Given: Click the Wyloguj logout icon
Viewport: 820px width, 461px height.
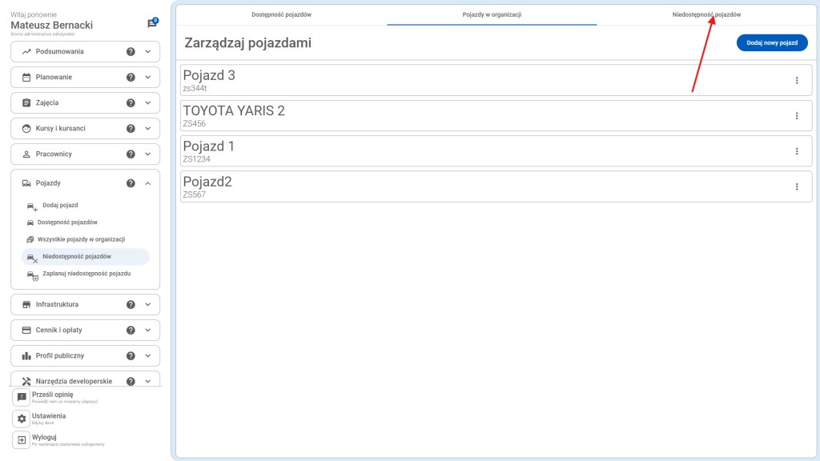Looking at the screenshot, I should (22, 440).
